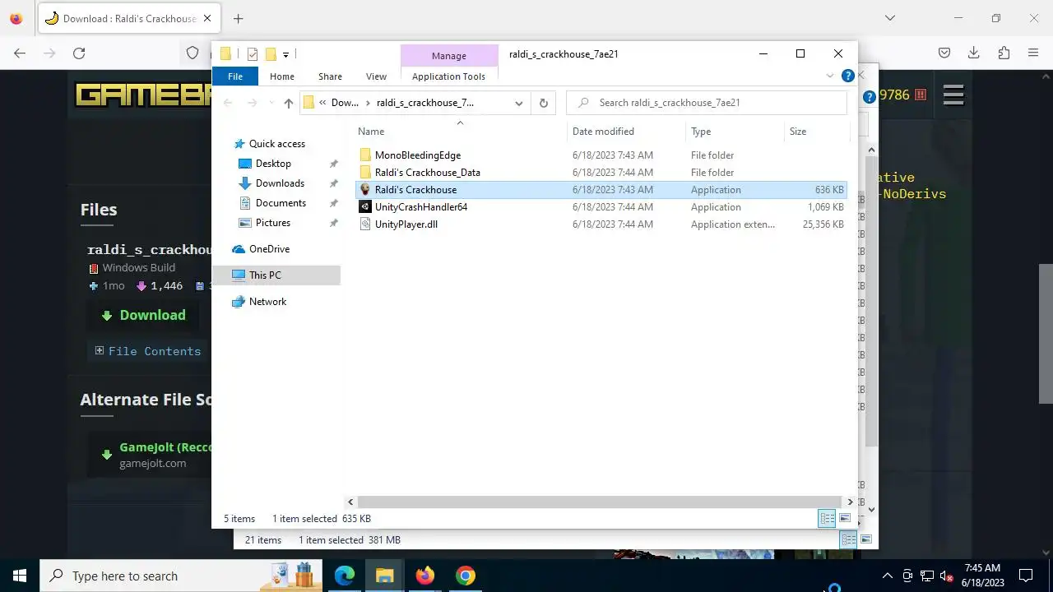Click the Manage contextual tab
Image resolution: width=1053 pixels, height=592 pixels.
point(449,55)
